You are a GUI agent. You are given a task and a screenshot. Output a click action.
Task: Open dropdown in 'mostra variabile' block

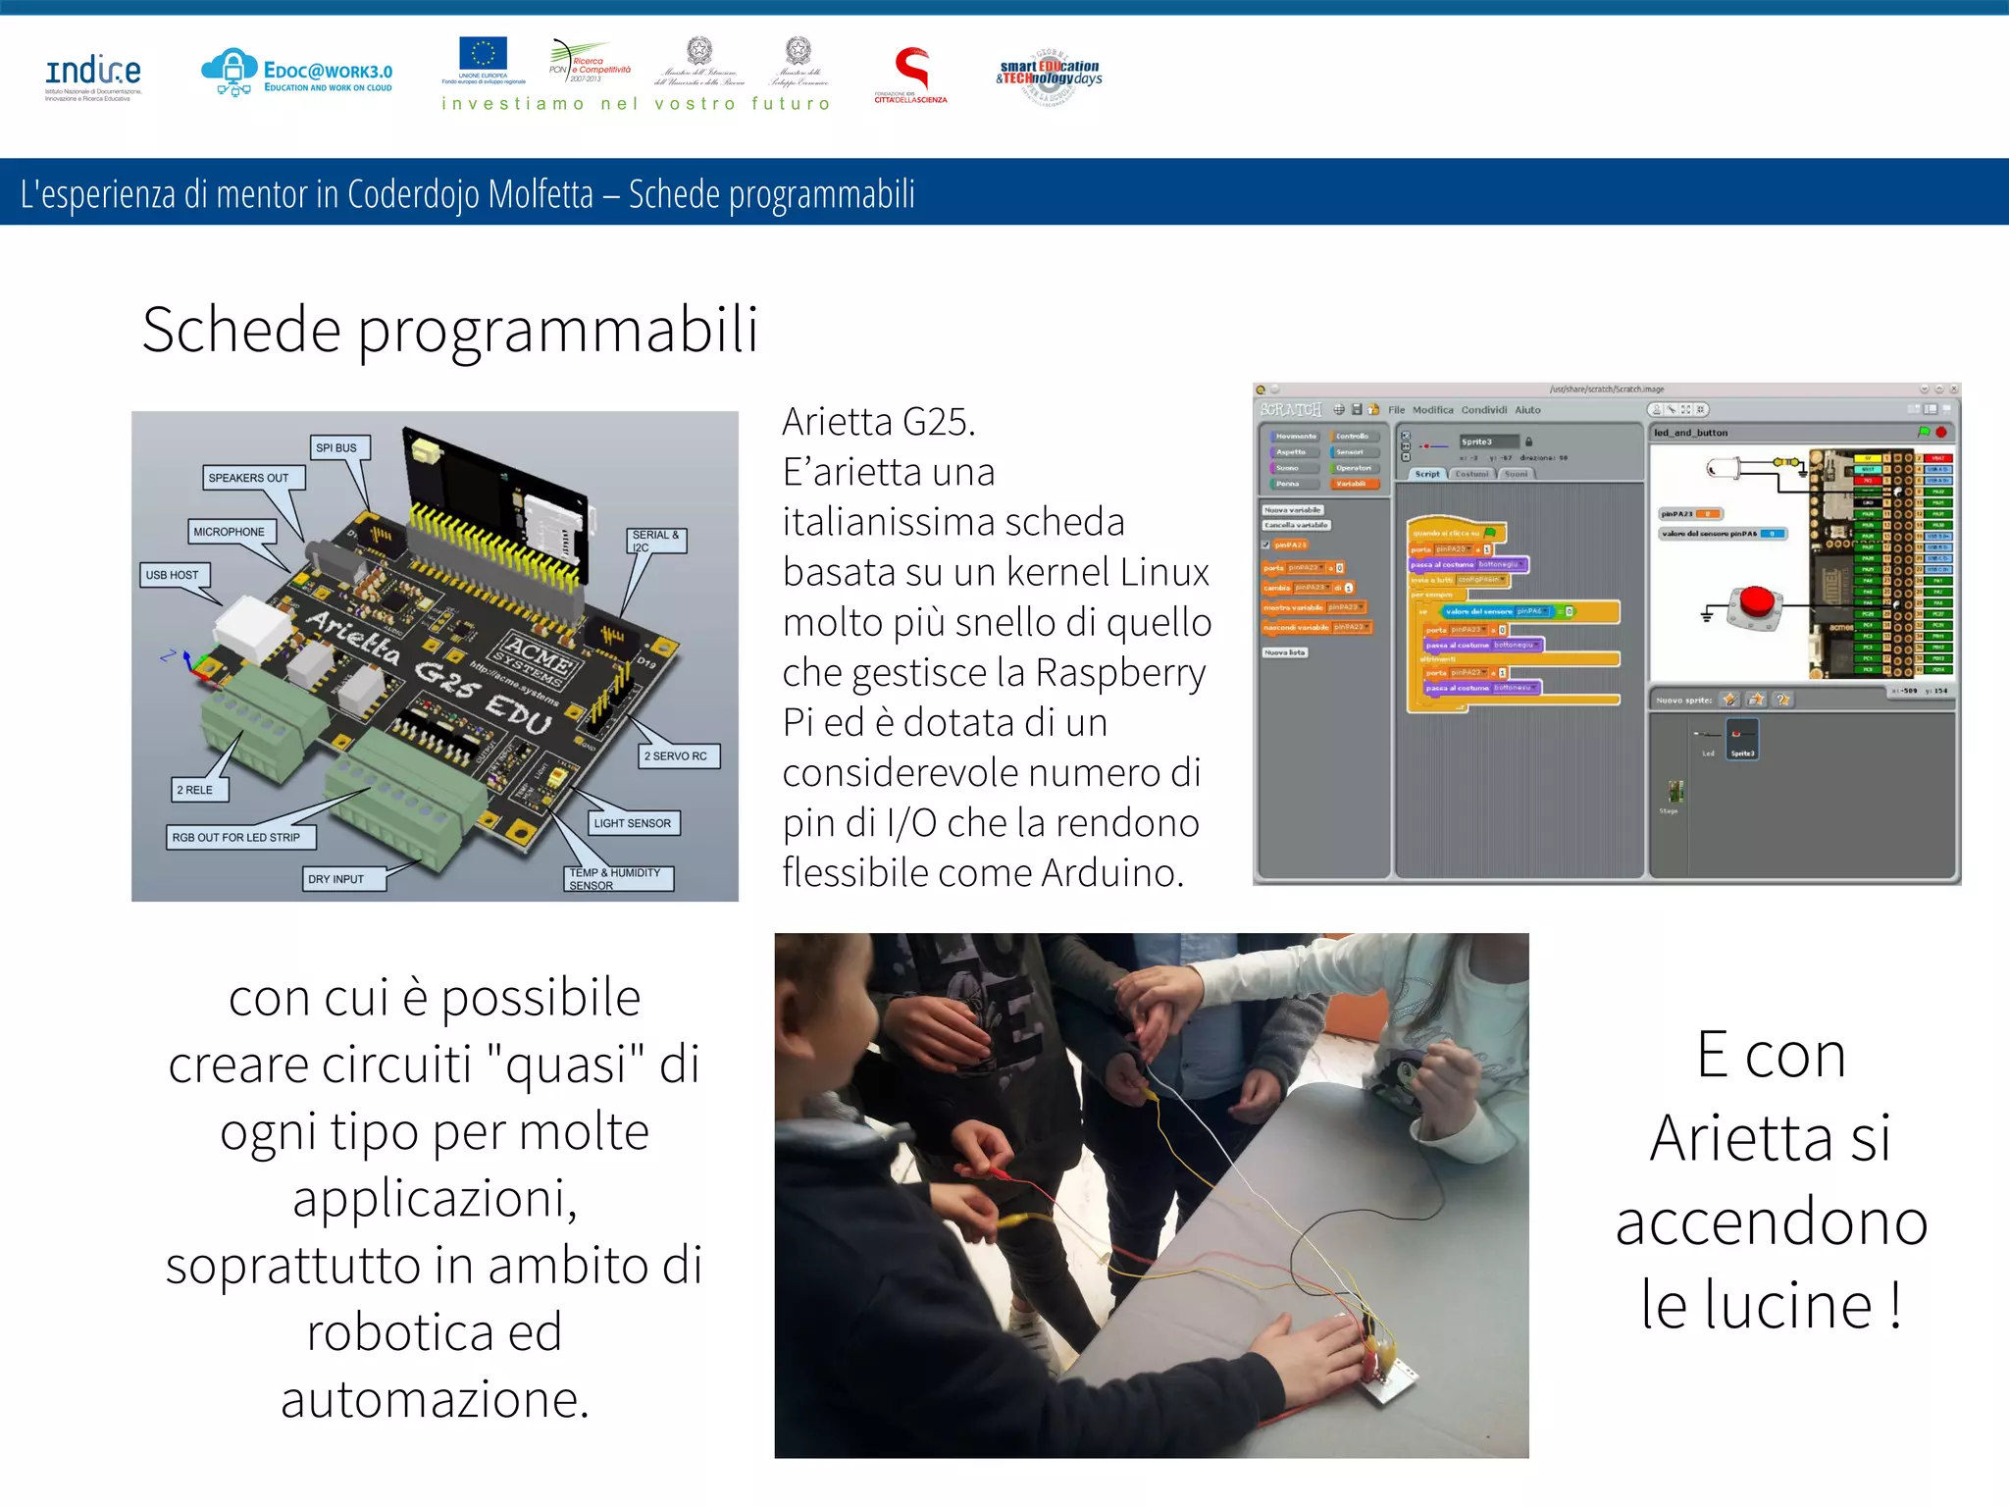coord(1345,607)
